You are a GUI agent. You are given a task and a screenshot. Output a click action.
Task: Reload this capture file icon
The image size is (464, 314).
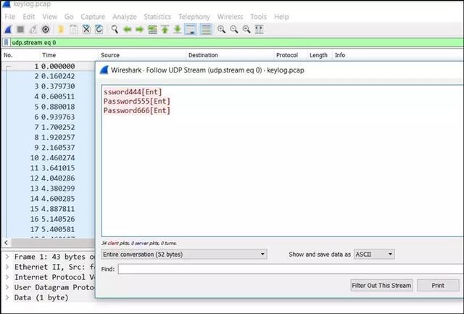coord(99,29)
